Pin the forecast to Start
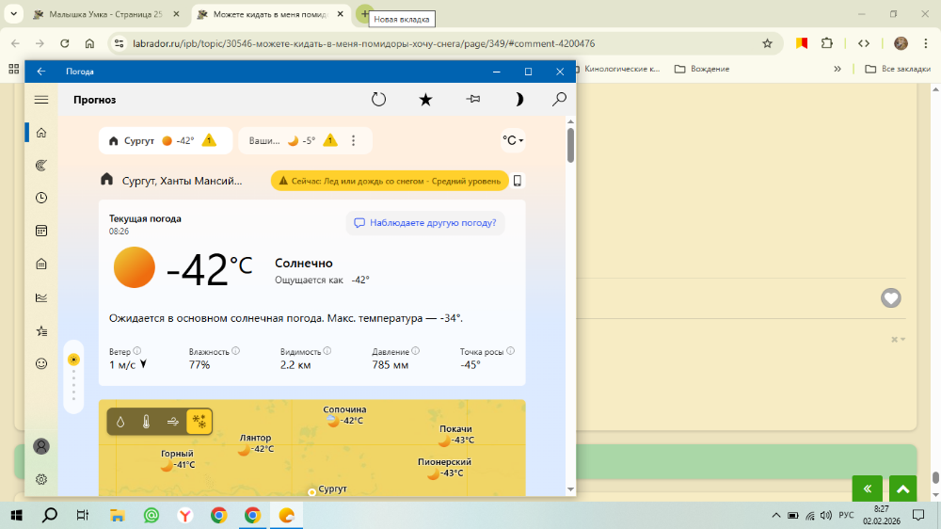Viewport: 941px width, 529px height. (x=472, y=100)
